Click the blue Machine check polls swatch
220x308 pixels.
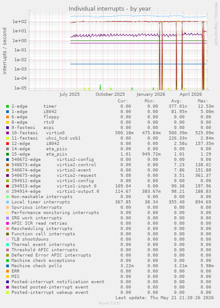tap(8, 266)
